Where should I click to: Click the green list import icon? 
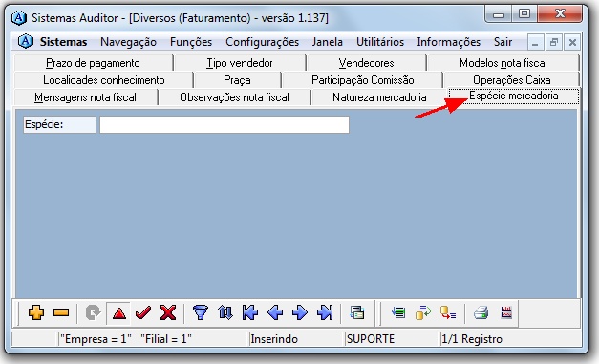398,312
